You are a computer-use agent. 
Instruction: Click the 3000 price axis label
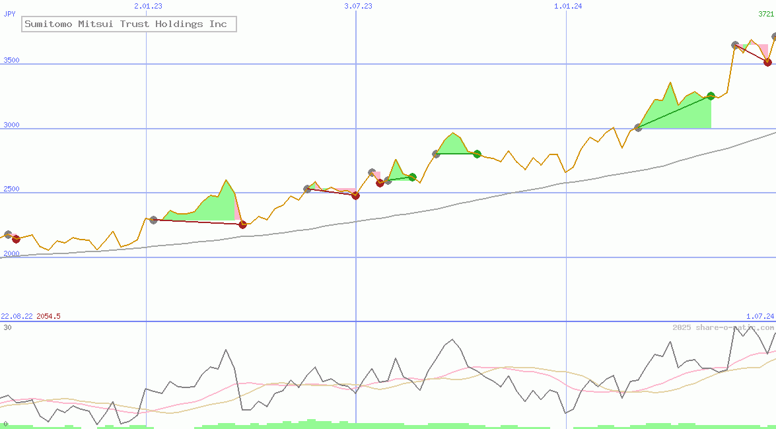[11, 125]
